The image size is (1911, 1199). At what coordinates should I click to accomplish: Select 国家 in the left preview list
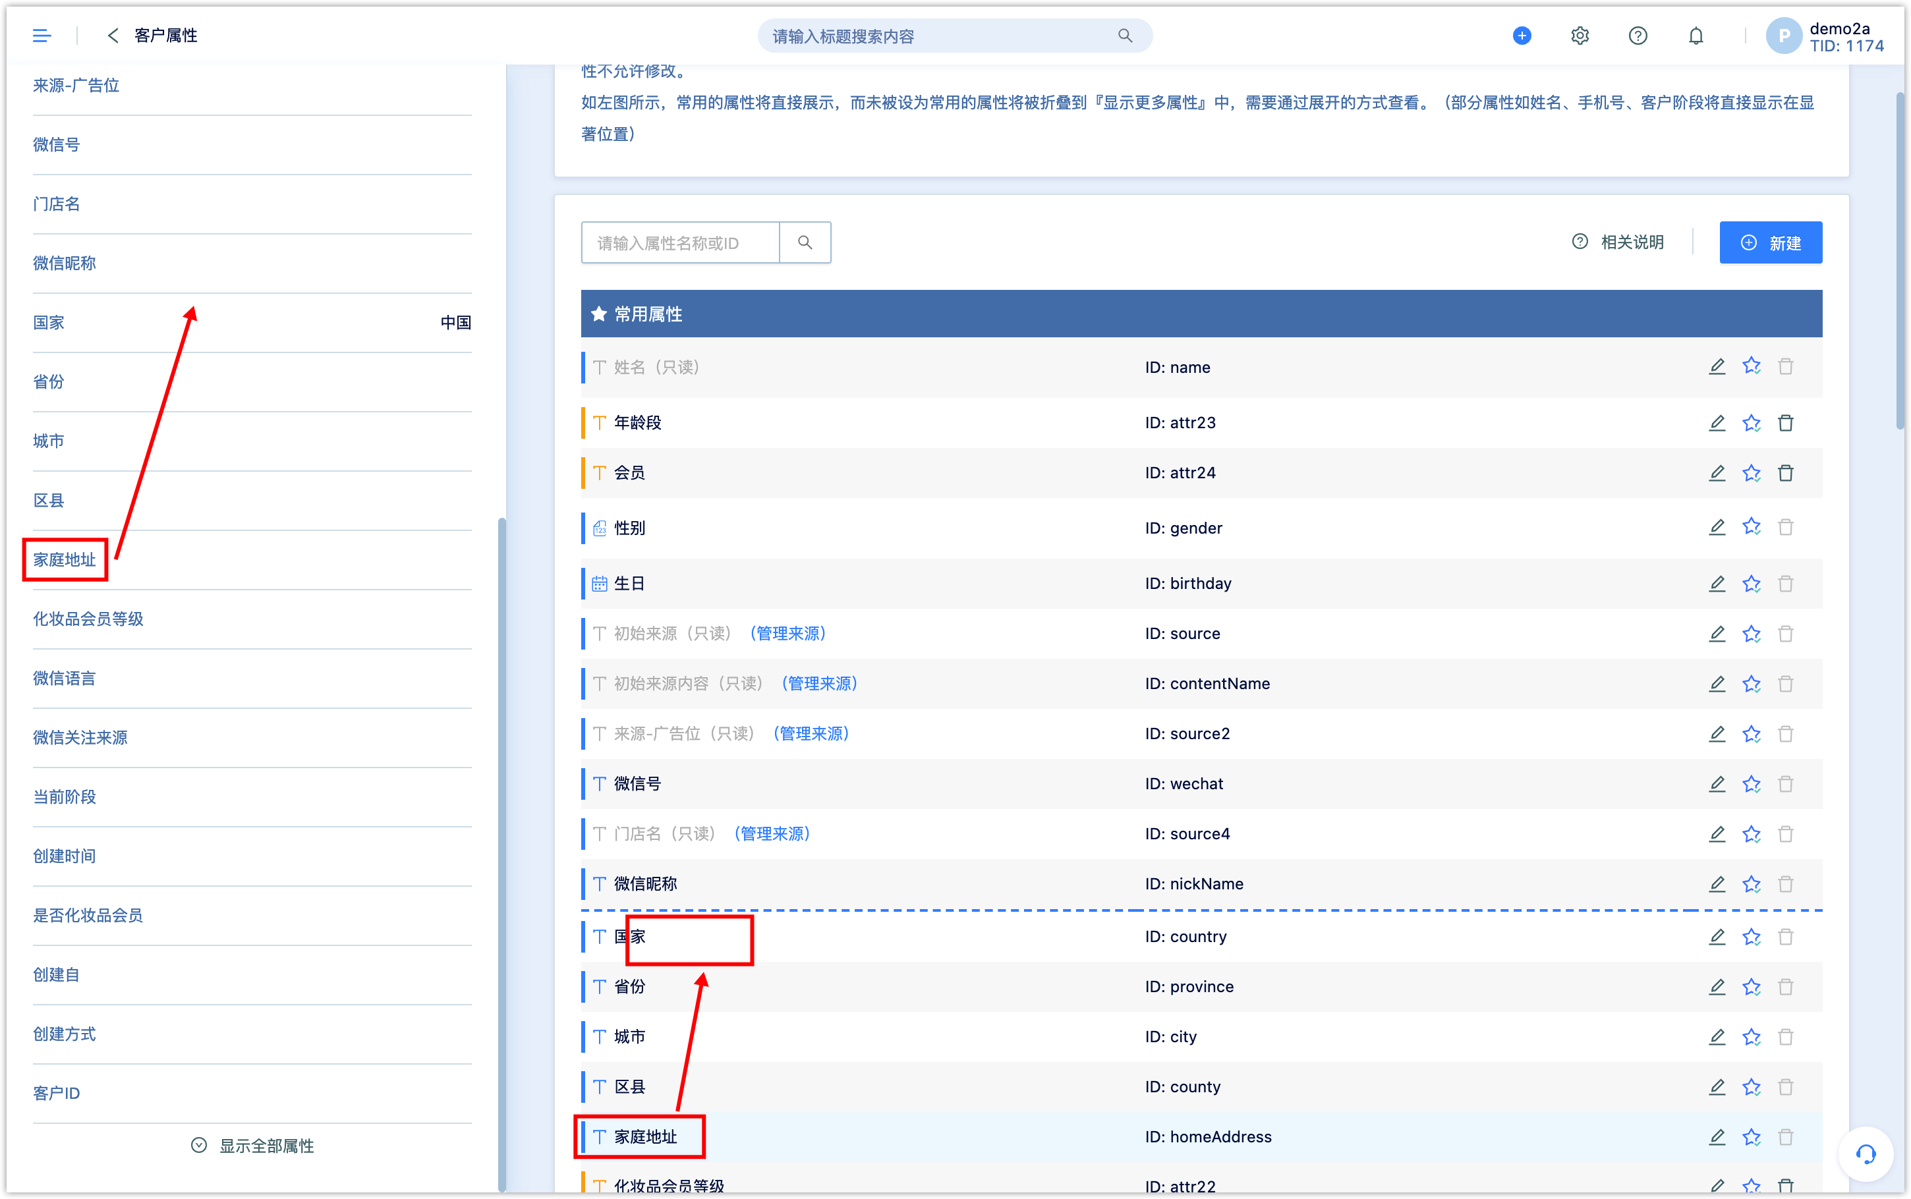coord(48,323)
